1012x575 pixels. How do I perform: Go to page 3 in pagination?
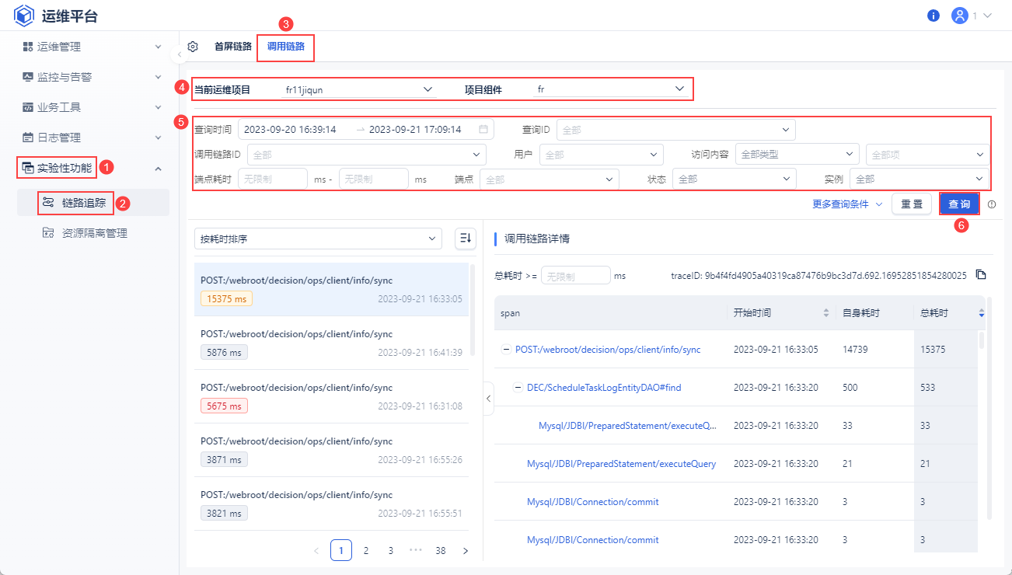[391, 550]
